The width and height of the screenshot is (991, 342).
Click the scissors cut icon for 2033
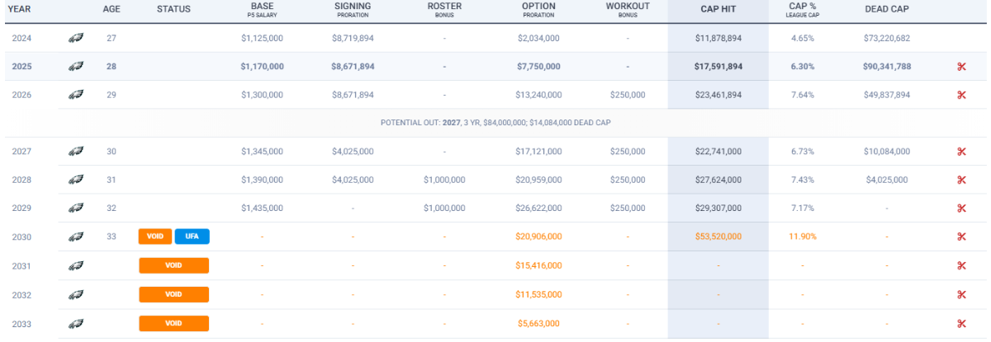click(x=961, y=323)
